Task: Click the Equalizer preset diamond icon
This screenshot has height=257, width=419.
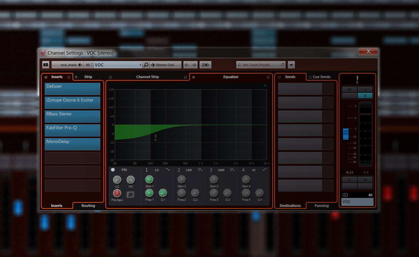Action: [x=268, y=77]
